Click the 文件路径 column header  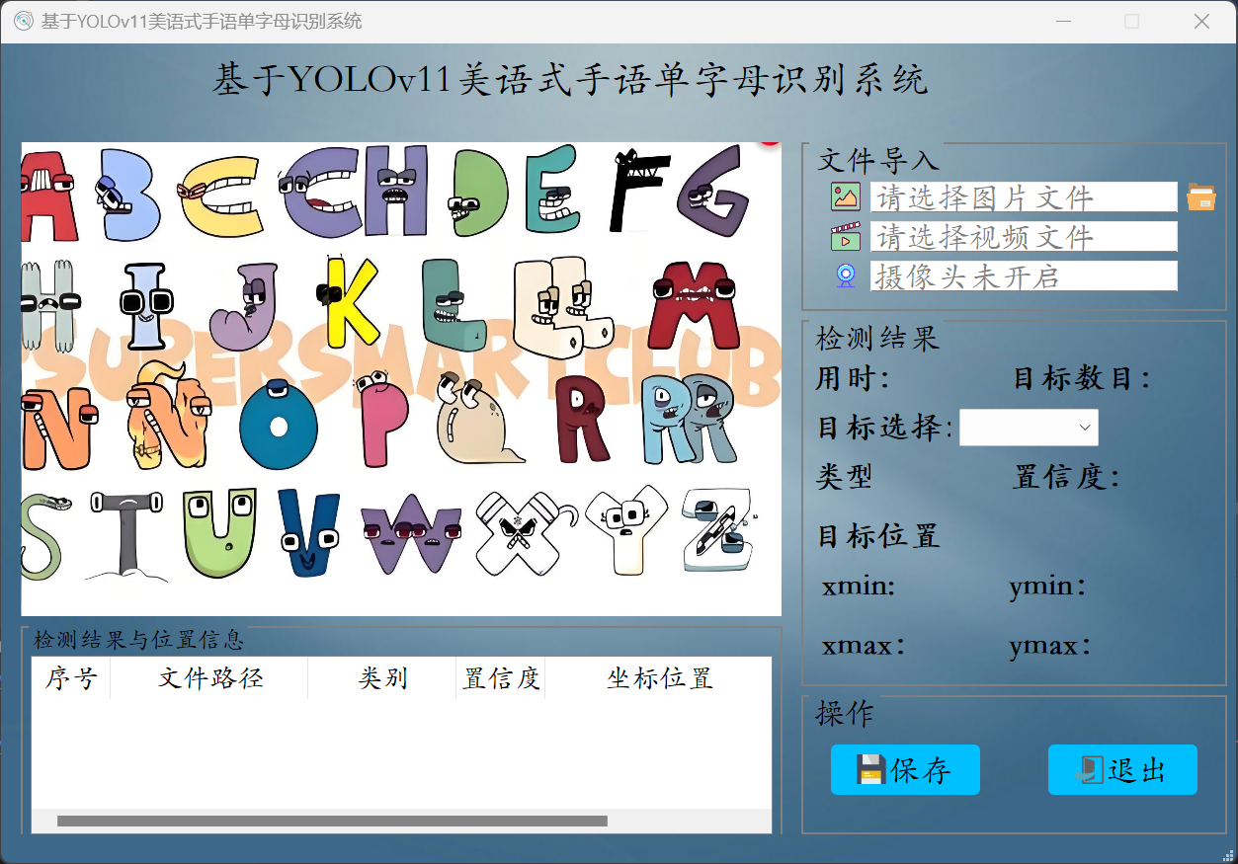[209, 678]
